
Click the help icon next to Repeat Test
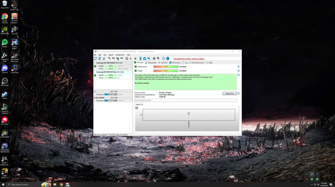point(239,93)
